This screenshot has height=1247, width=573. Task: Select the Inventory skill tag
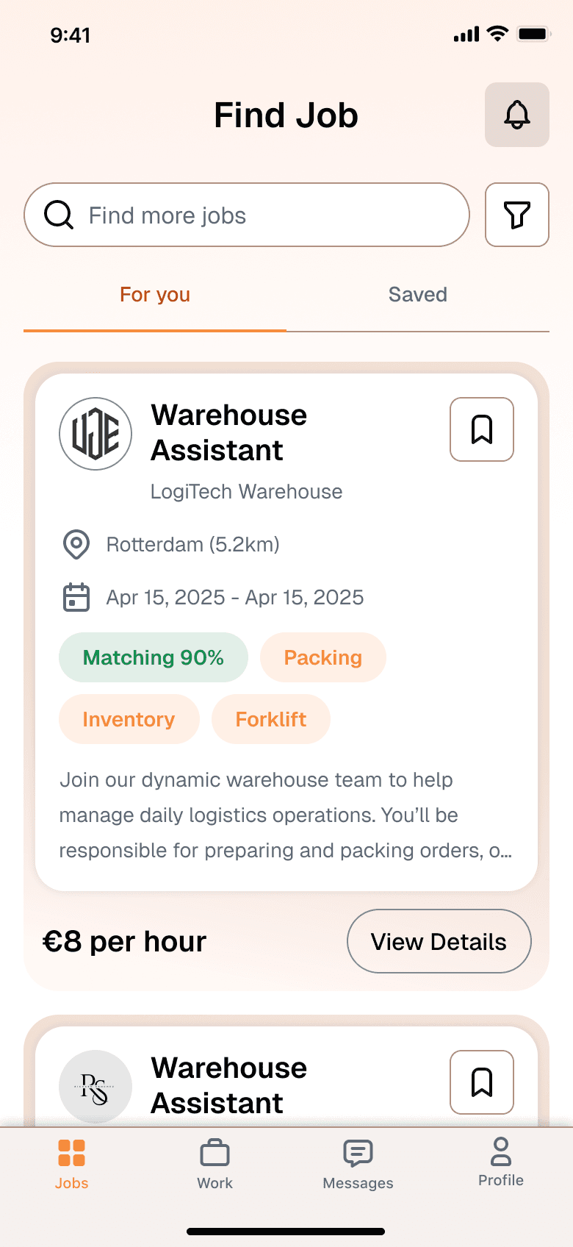tap(129, 719)
